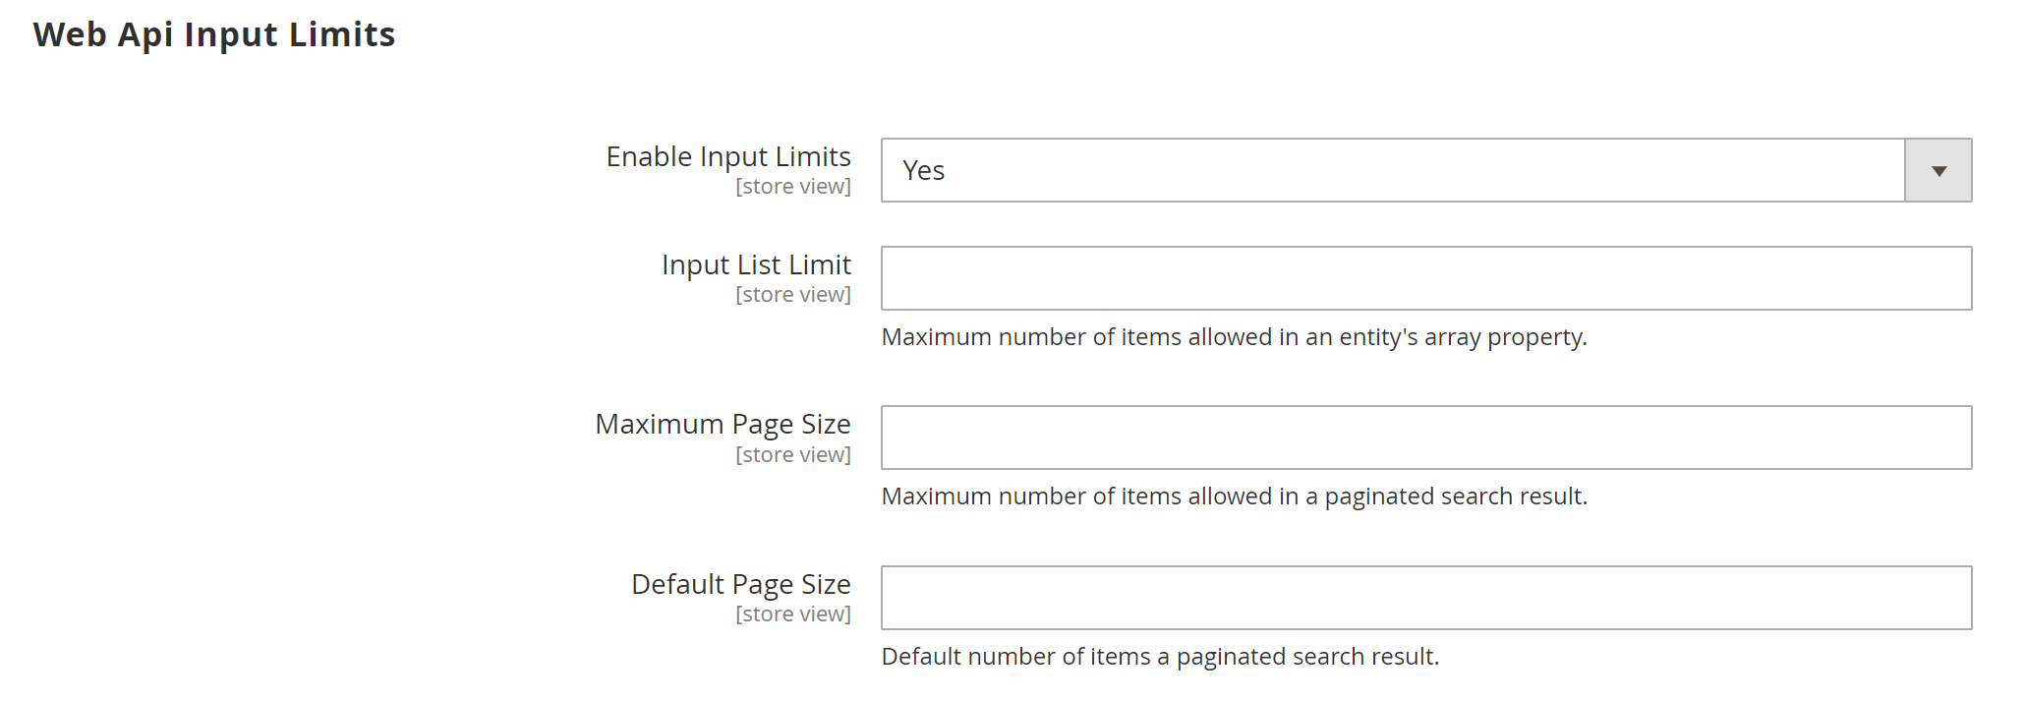Viewport: 2025px width, 701px height.
Task: Click the 'Maximum number of items' paginated note
Action: [1234, 497]
